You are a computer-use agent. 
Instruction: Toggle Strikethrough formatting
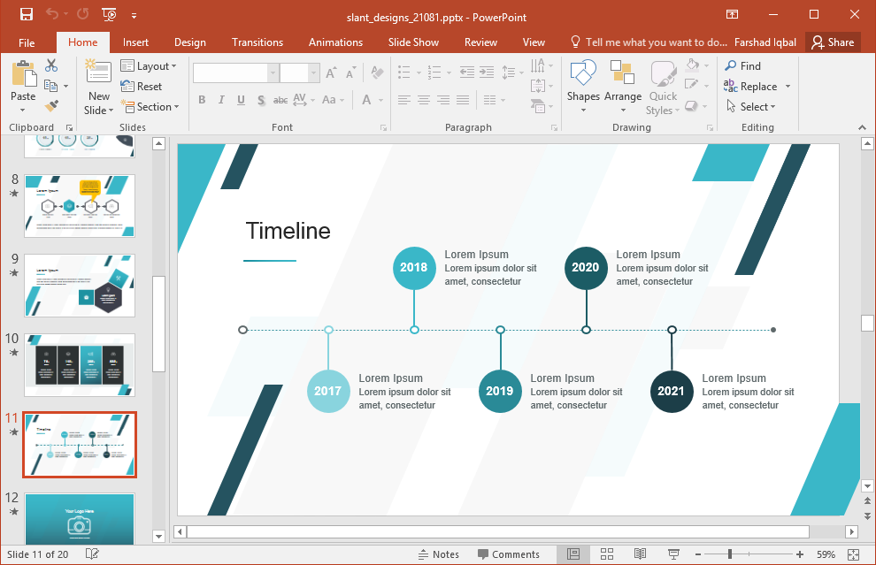coord(280,100)
